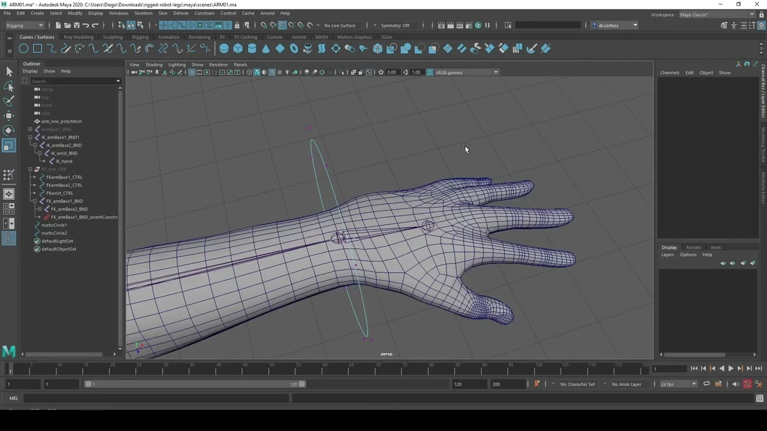Create a NURBS cylinder from shelf
Image resolution: width=767 pixels, height=431 pixels.
point(252,48)
